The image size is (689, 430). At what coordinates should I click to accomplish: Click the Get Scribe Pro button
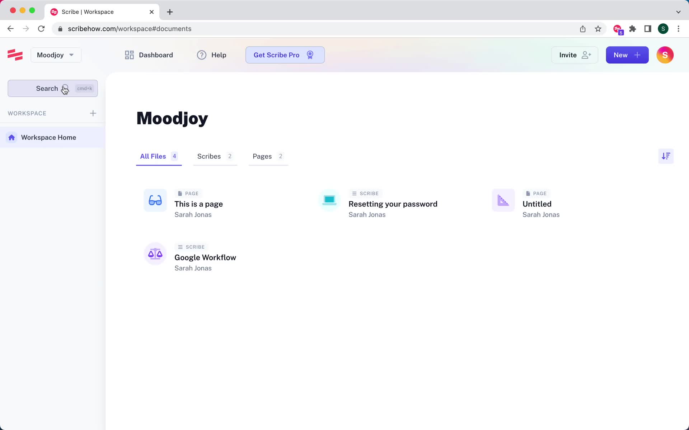click(x=285, y=55)
